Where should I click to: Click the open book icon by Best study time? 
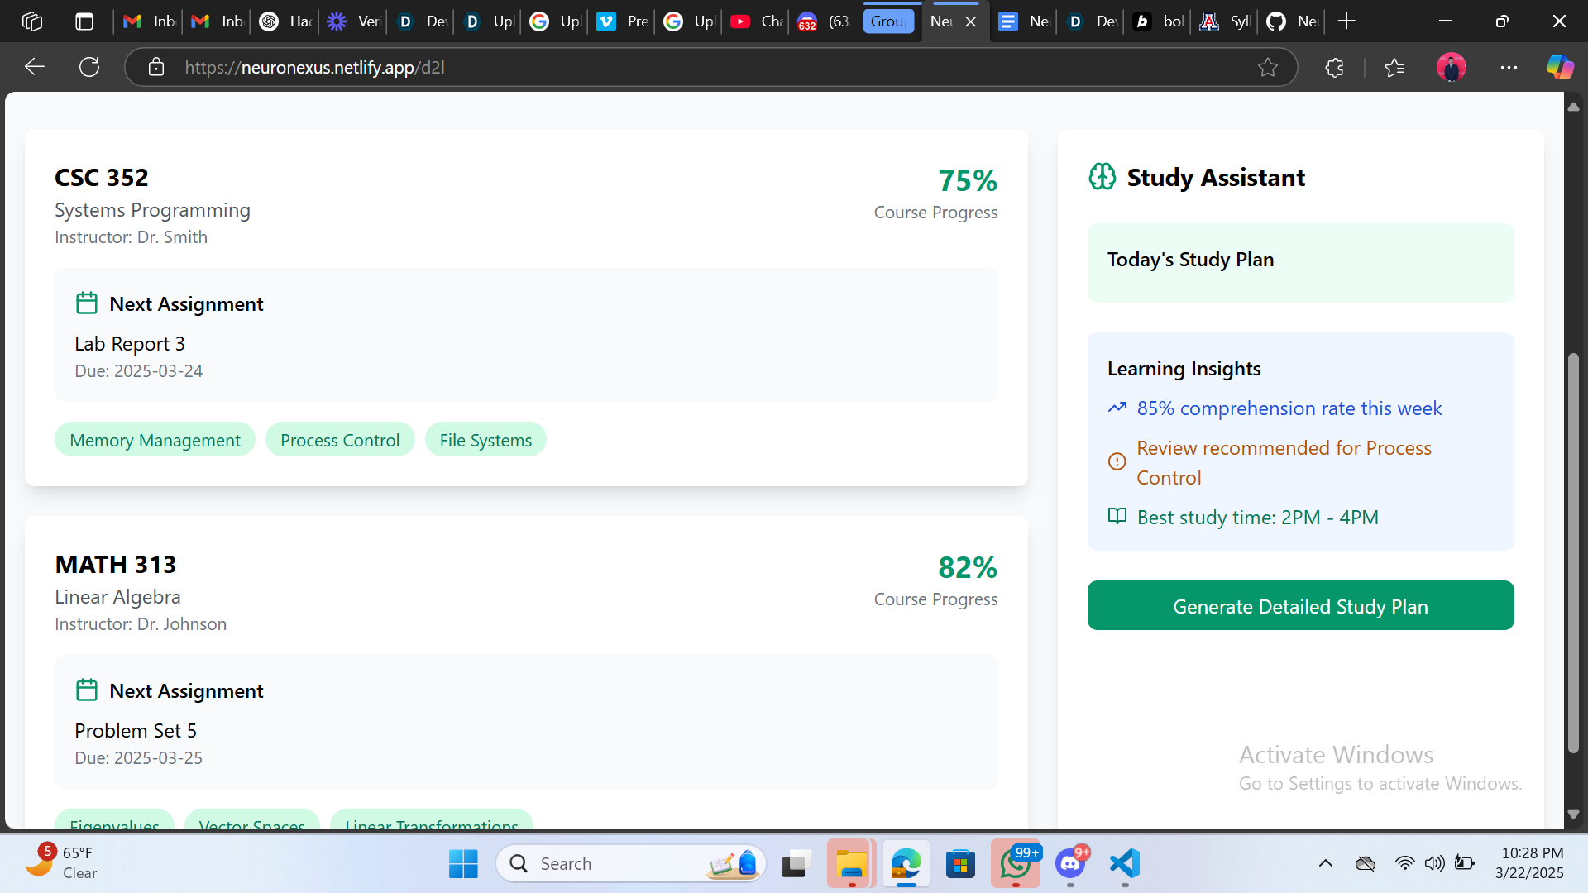(1117, 517)
